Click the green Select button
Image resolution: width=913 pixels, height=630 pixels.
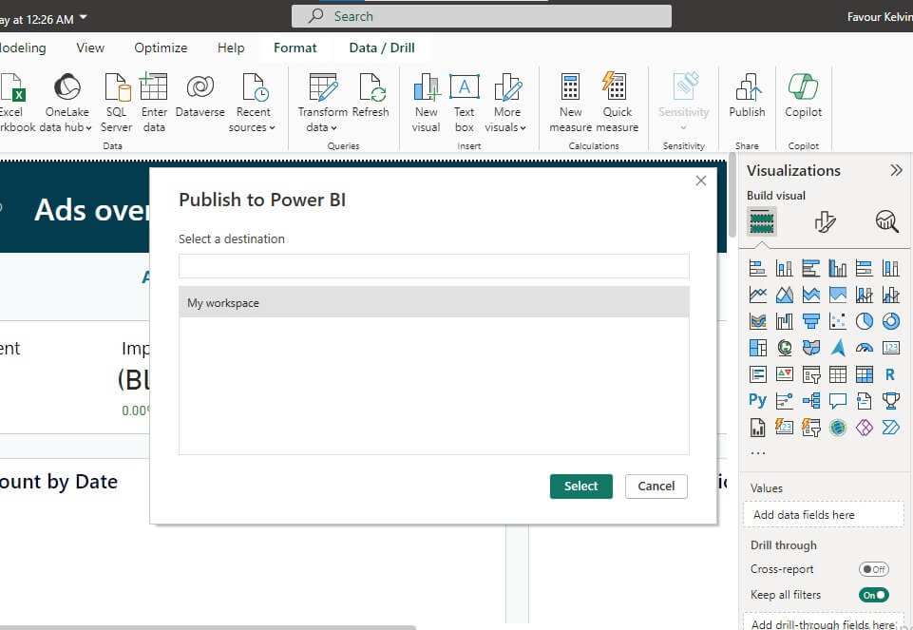(x=580, y=486)
